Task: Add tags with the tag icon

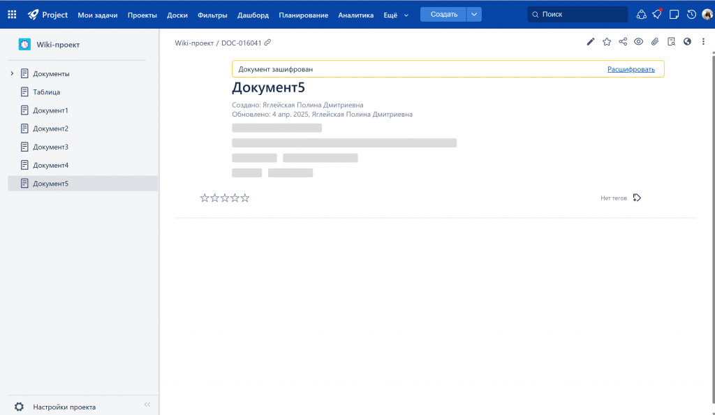Action: pyautogui.click(x=637, y=198)
